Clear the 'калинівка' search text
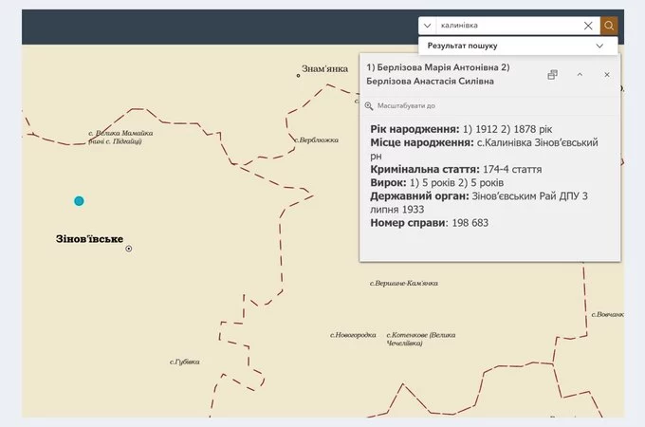Screen dimensions: 645x427 tap(588, 26)
